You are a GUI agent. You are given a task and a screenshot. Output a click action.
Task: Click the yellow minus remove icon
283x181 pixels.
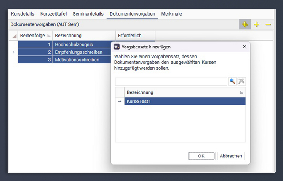[268, 25]
